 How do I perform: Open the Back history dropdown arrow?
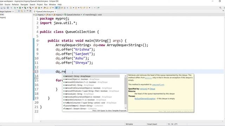click(89, 8)
